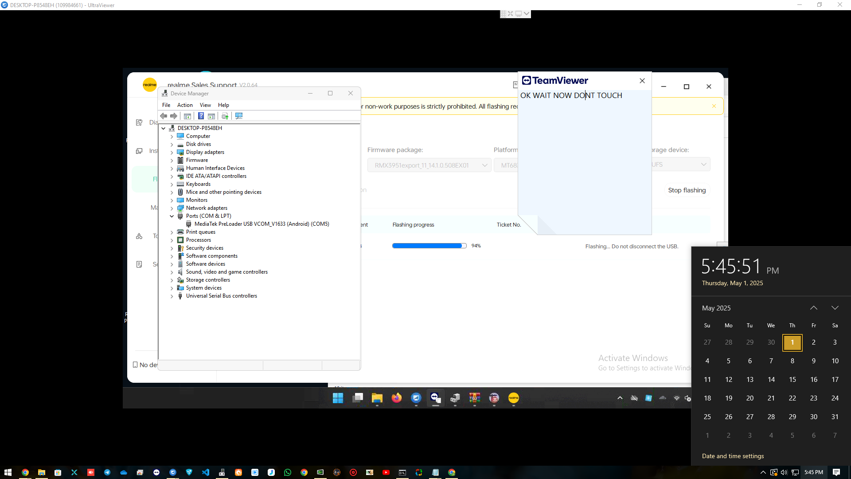This screenshot has height=479, width=851.
Task: Open the View menu in Device Manager
Action: [205, 105]
